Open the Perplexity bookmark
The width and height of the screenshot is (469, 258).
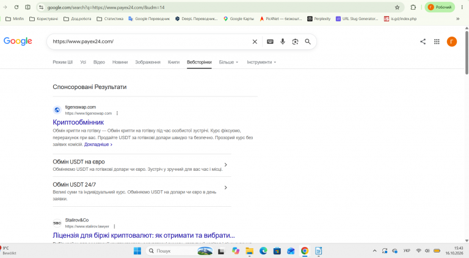coord(319,18)
